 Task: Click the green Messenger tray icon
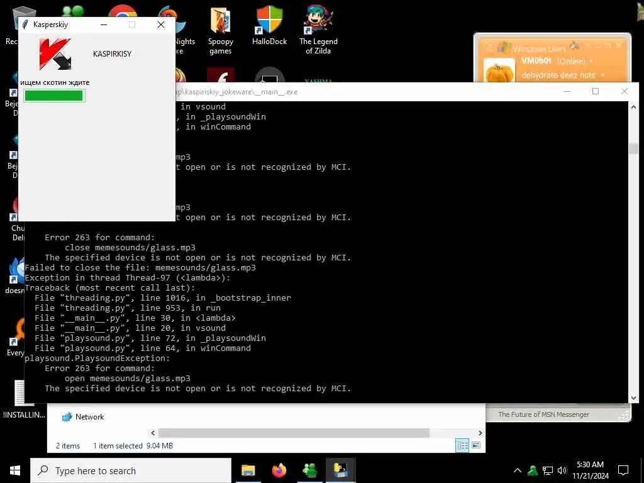[533, 470]
